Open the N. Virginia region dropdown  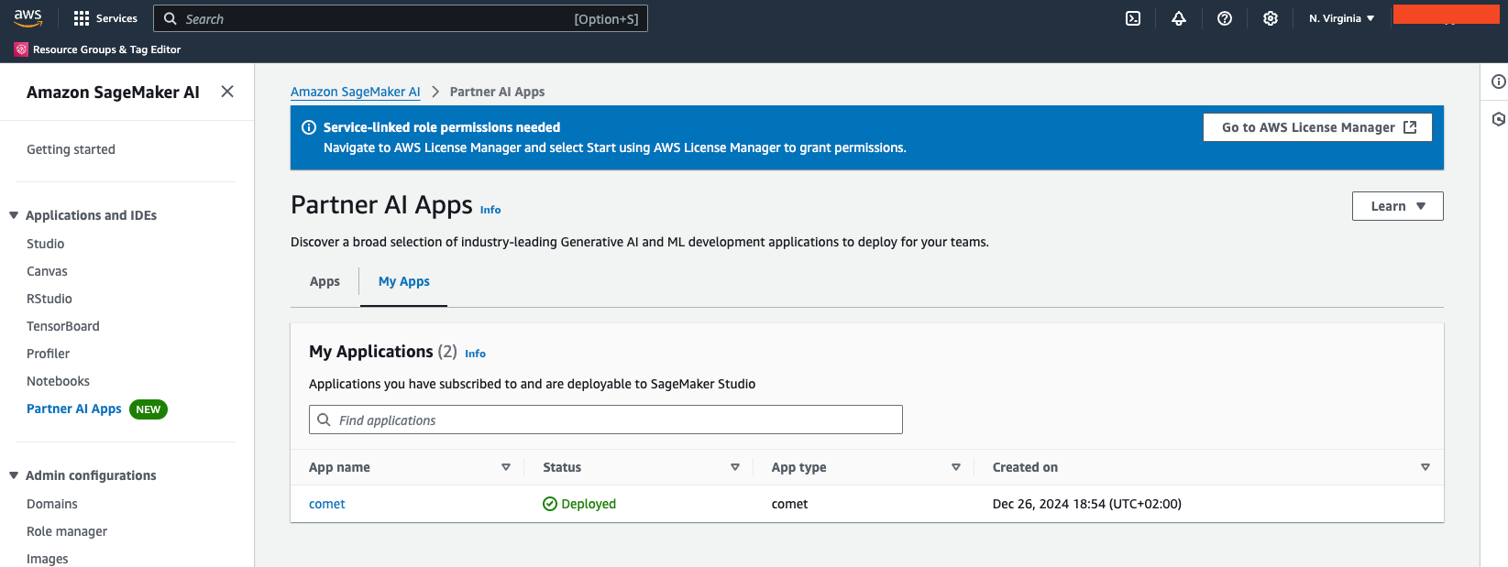tap(1341, 18)
